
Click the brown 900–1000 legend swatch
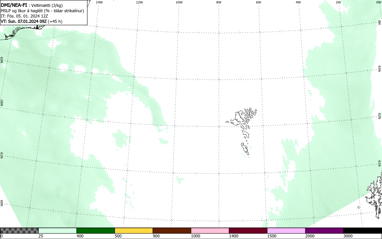pyautogui.click(x=172, y=231)
